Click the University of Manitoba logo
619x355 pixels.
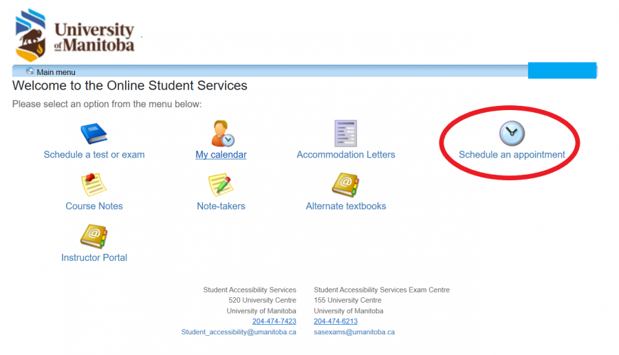76,36
